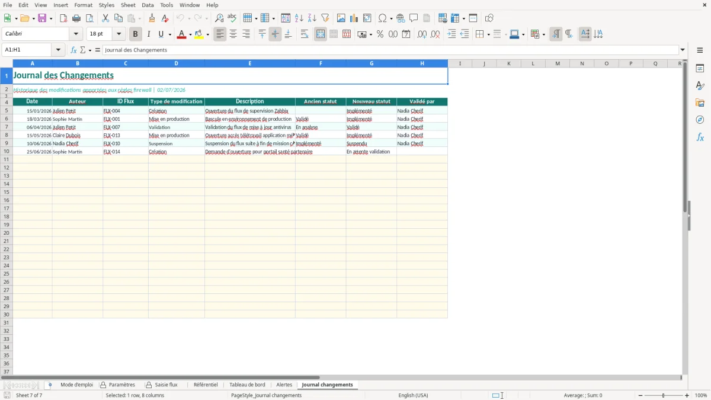Format as date icon
Image resolution: width=711 pixels, height=400 pixels.
pyautogui.click(x=406, y=34)
